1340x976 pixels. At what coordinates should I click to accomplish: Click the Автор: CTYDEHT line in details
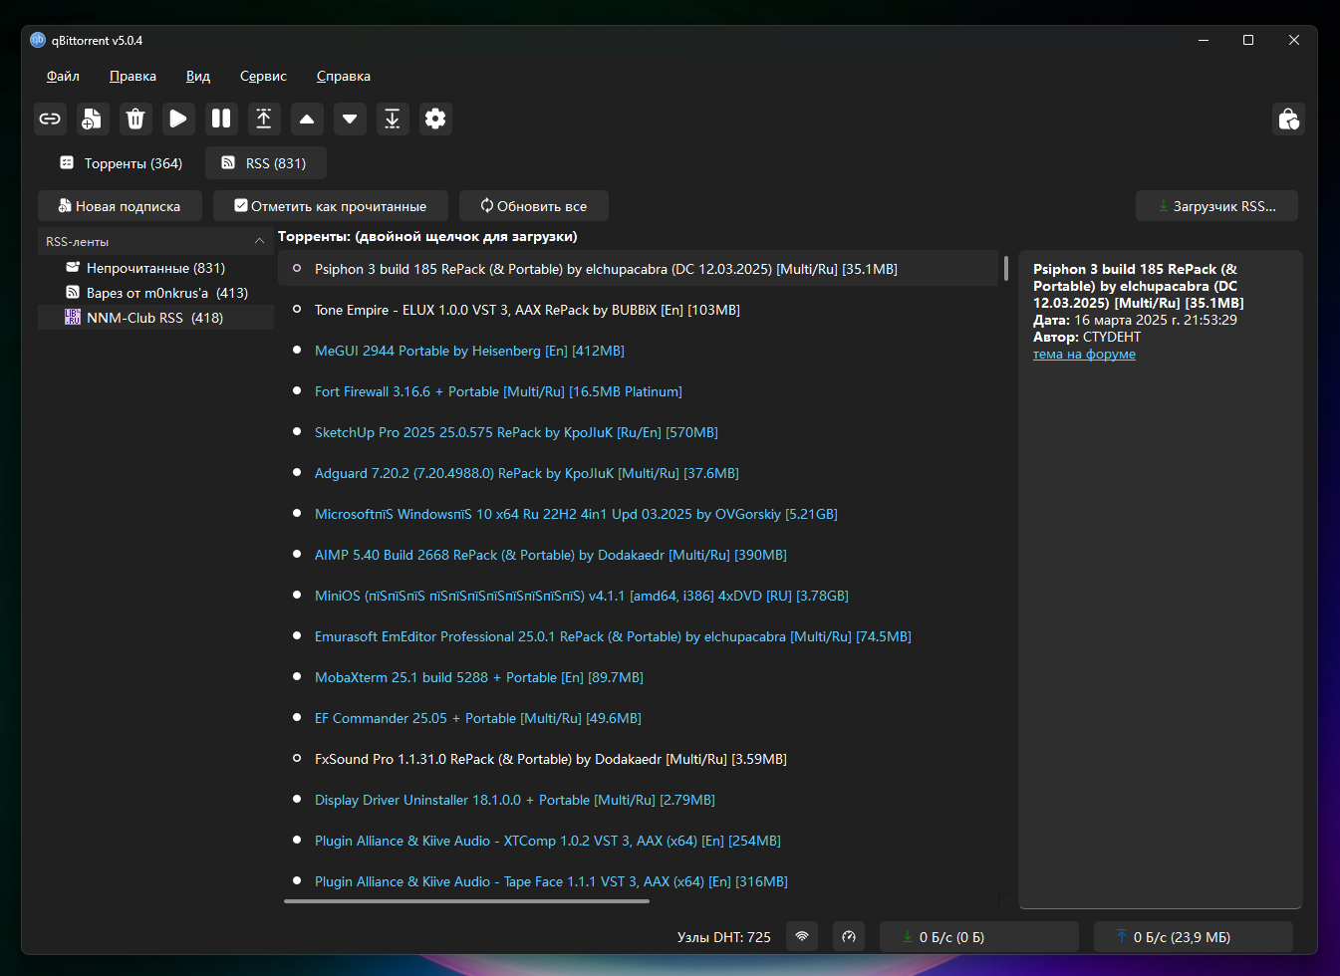click(1087, 337)
